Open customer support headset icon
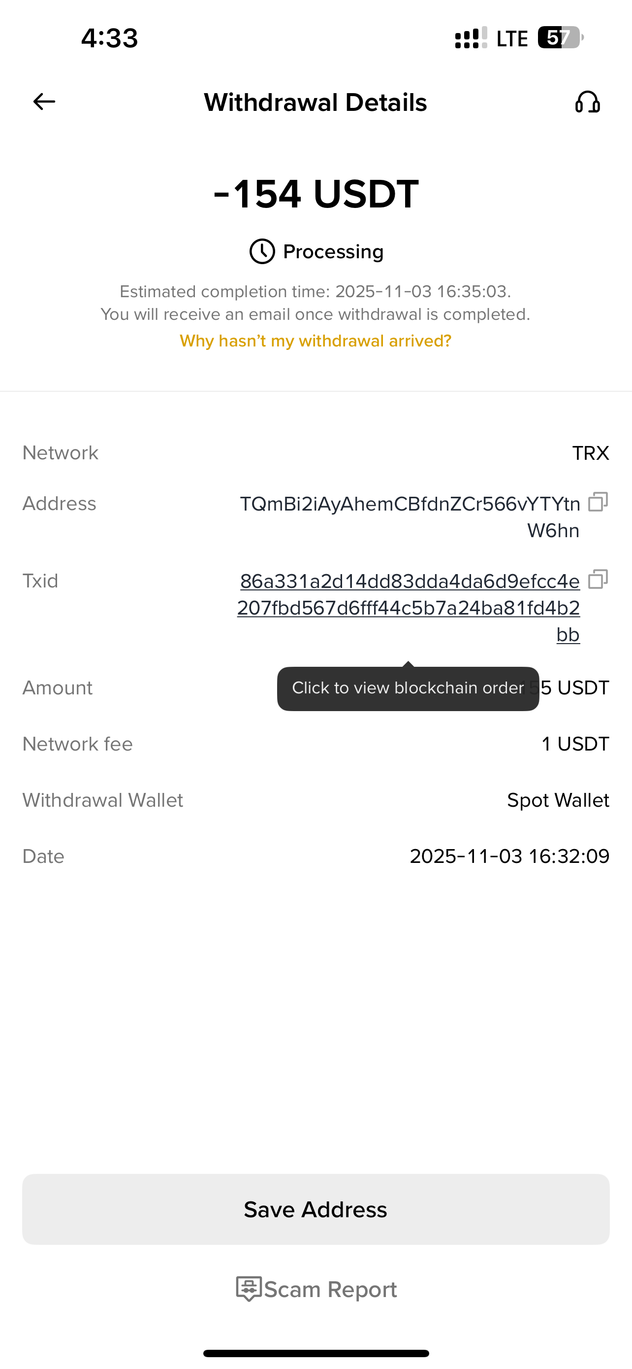The height and width of the screenshot is (1369, 632). [x=587, y=102]
